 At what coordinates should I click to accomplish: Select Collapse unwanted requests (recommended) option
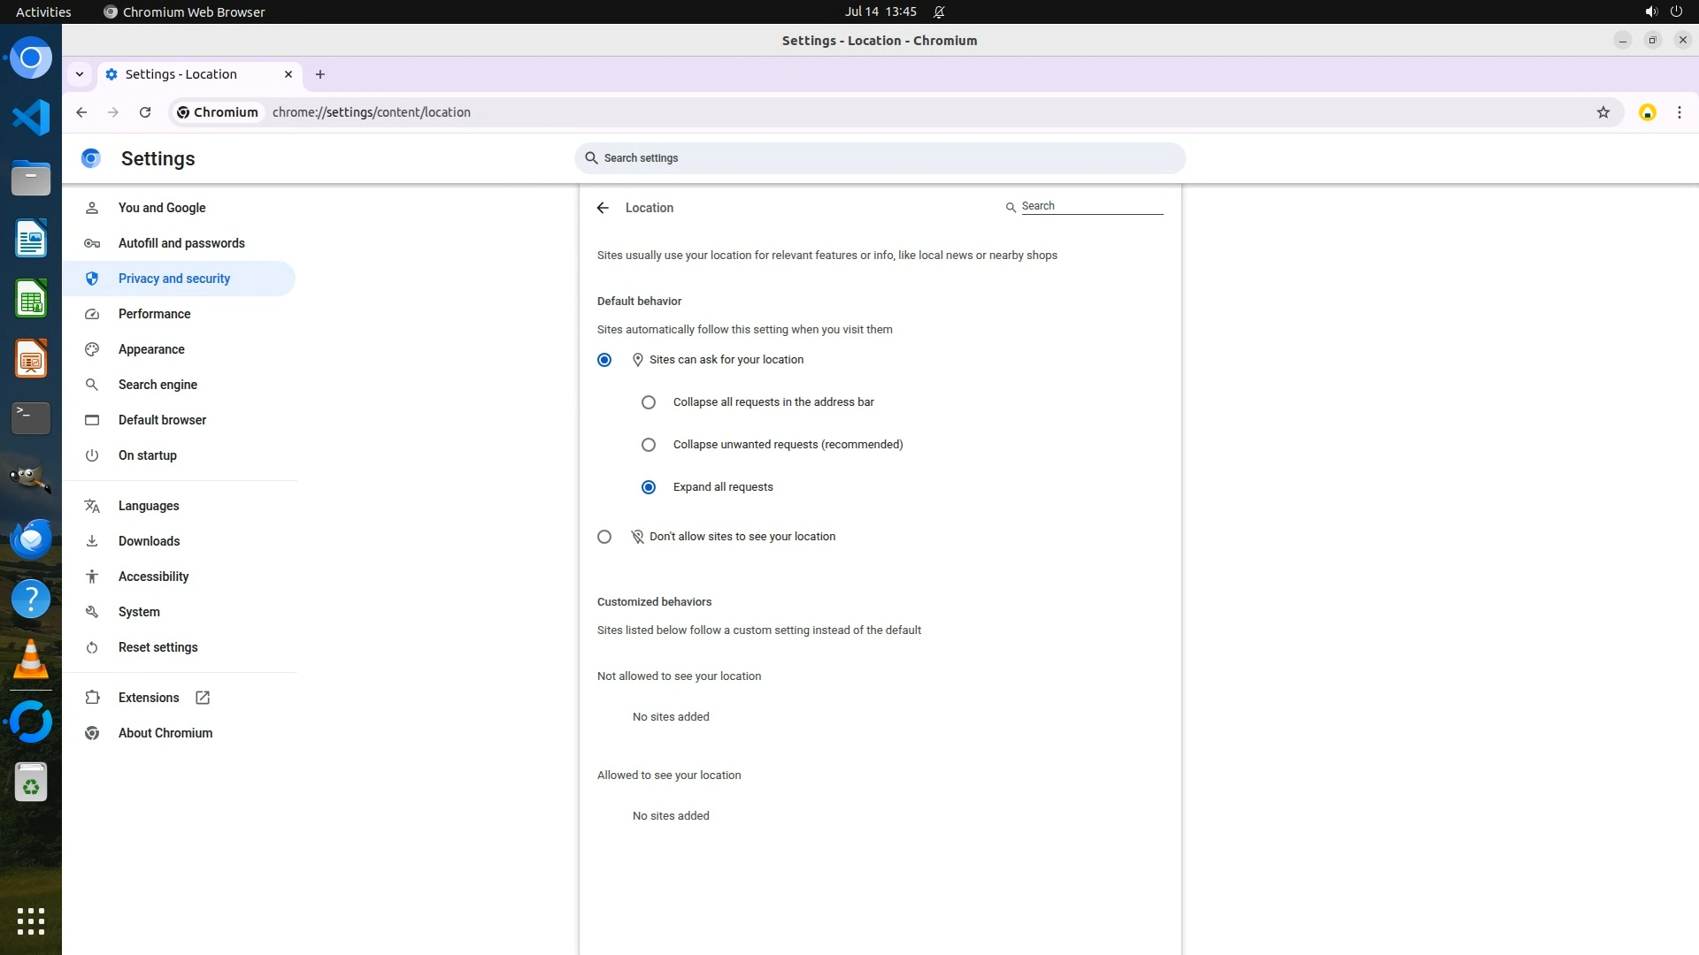[x=649, y=445]
